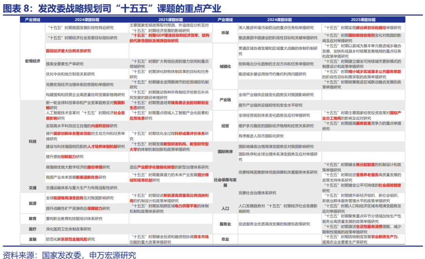Select the 提升产业链供应链韧性和安全水平研究 entry
The image size is (425, 259).
(270, 105)
